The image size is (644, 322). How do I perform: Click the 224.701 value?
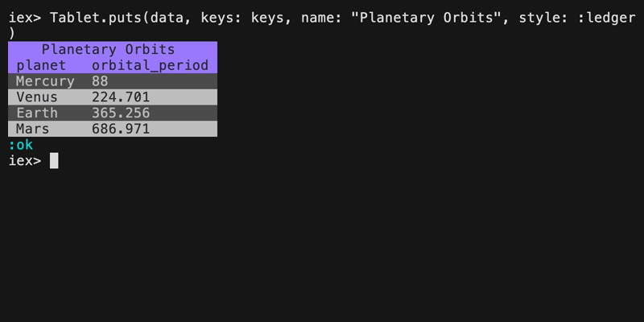(x=121, y=97)
